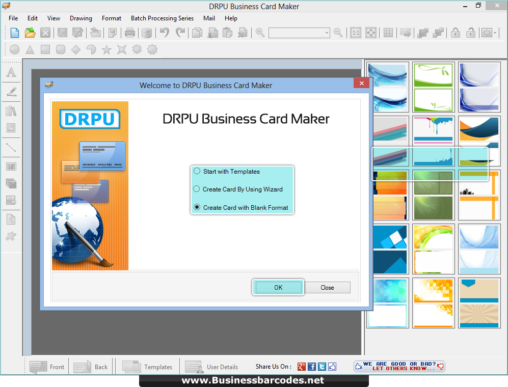
Task: Select the line drawing tool in sidebar
Action: 11,148
